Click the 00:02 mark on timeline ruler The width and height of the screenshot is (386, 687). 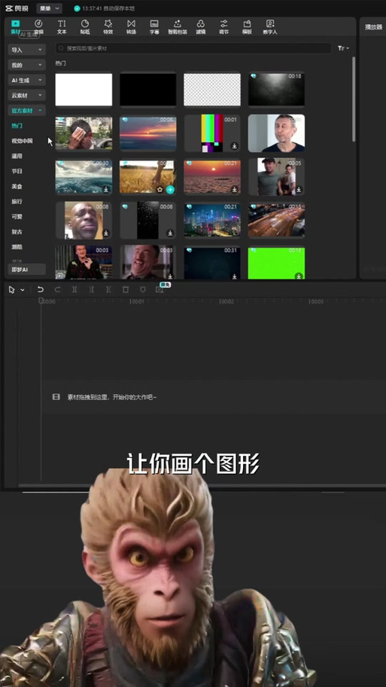pos(226,301)
